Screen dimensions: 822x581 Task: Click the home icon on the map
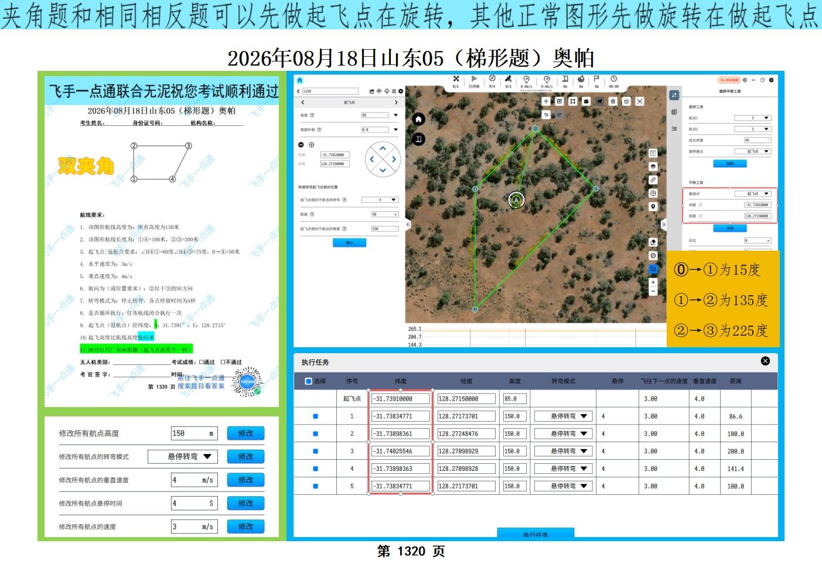point(418,119)
